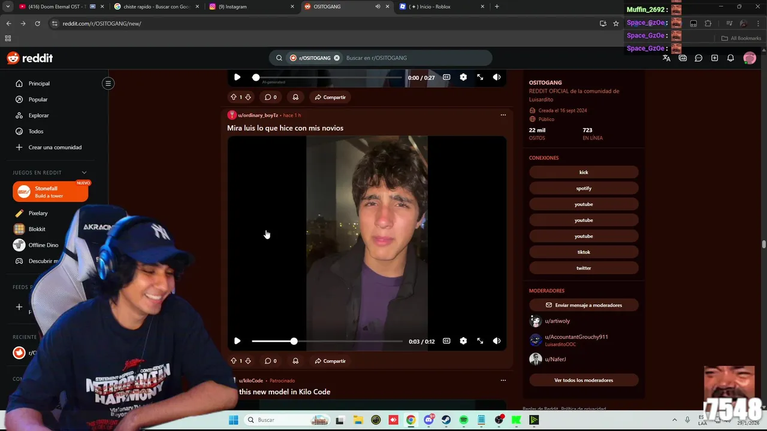
Task: Collapse the left navigation sidebar
Action: [108, 83]
